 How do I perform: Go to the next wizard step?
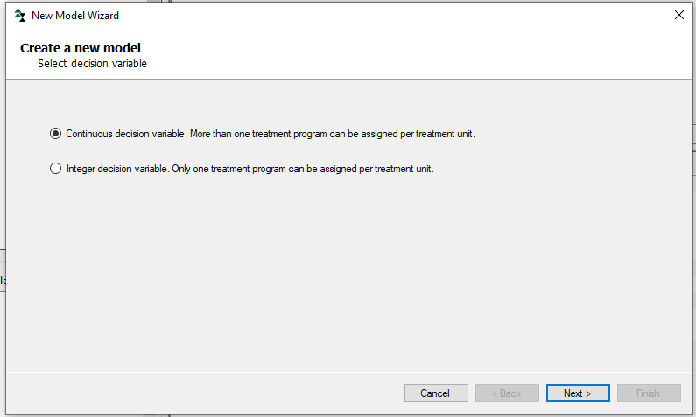click(578, 393)
